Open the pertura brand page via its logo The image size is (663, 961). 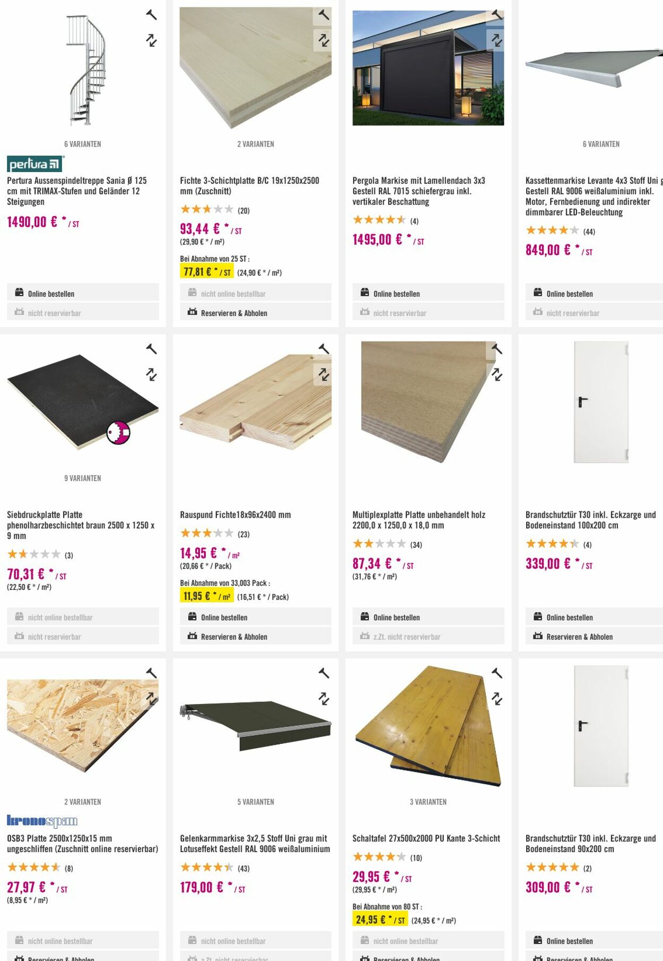coord(34,162)
